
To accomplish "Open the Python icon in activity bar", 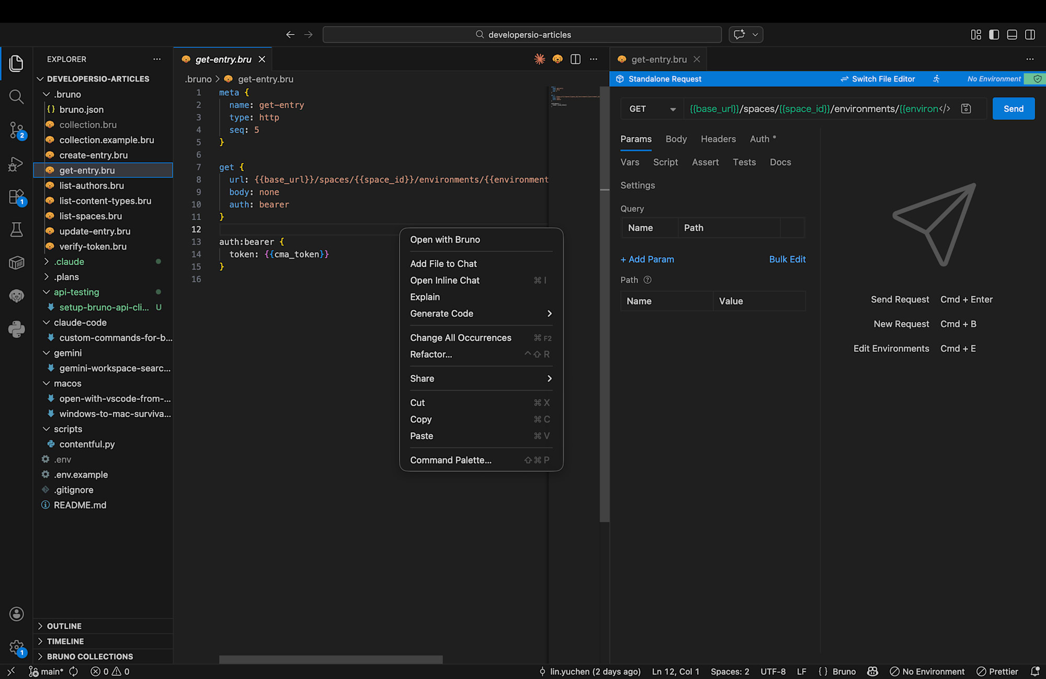I will (x=16, y=329).
